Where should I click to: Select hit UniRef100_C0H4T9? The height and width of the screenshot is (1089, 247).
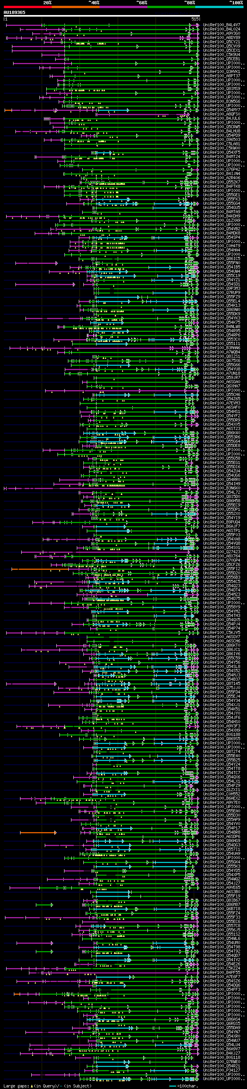click(x=222, y=246)
